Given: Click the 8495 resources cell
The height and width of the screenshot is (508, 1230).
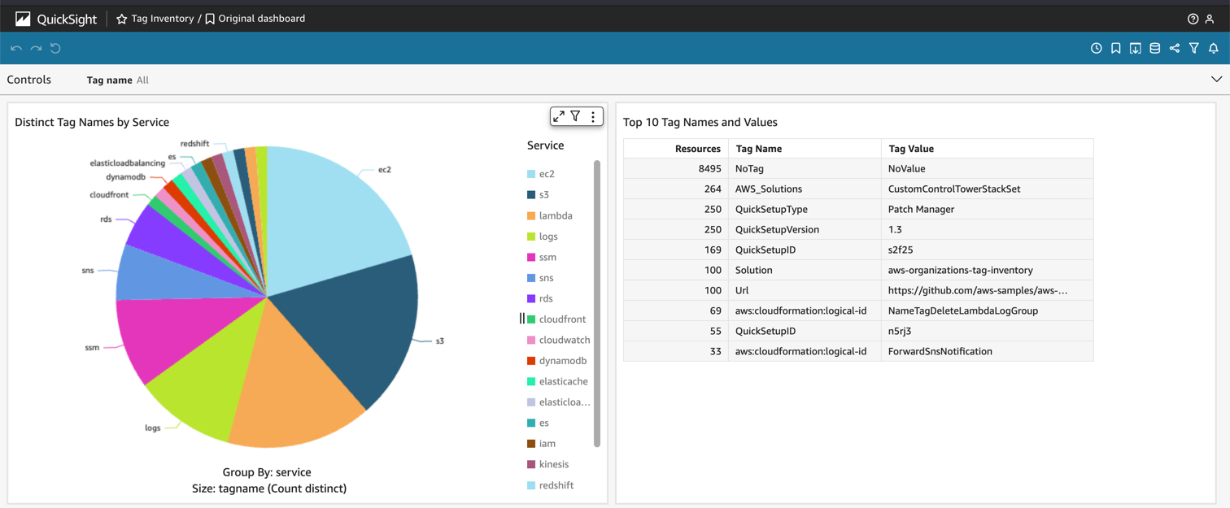Looking at the screenshot, I should [x=675, y=169].
